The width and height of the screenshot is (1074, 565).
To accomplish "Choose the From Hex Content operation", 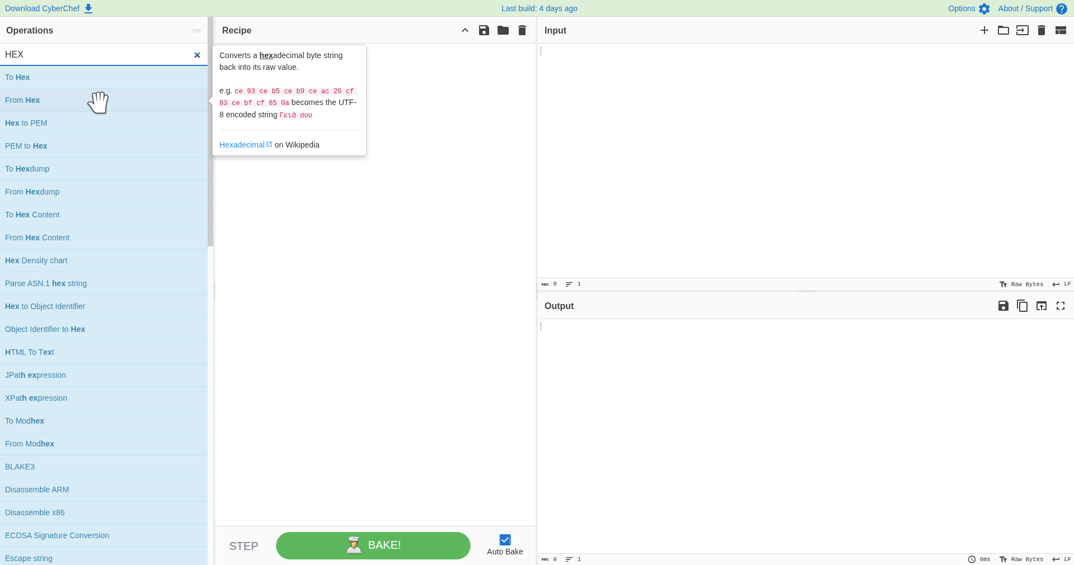I will point(104,238).
